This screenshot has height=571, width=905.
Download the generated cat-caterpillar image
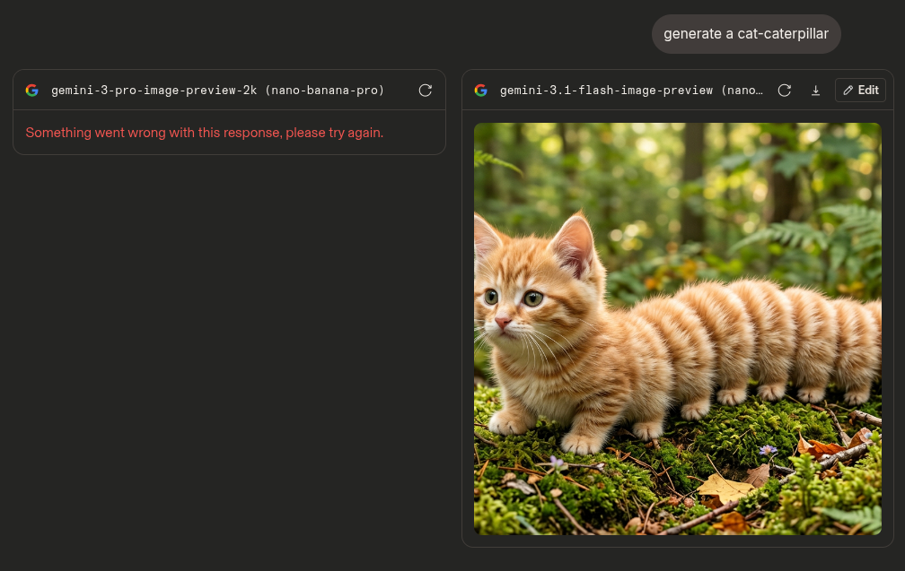point(815,91)
